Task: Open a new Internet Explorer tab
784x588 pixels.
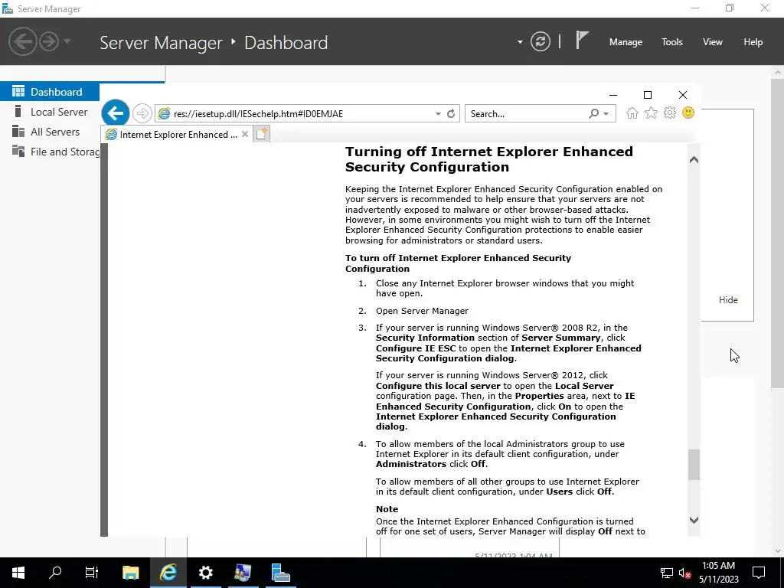Action: (262, 134)
